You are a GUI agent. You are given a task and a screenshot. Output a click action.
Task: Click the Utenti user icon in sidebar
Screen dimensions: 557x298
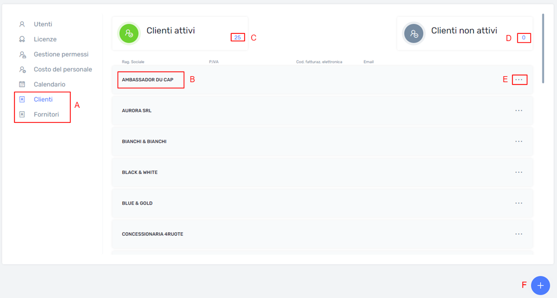tap(22, 24)
